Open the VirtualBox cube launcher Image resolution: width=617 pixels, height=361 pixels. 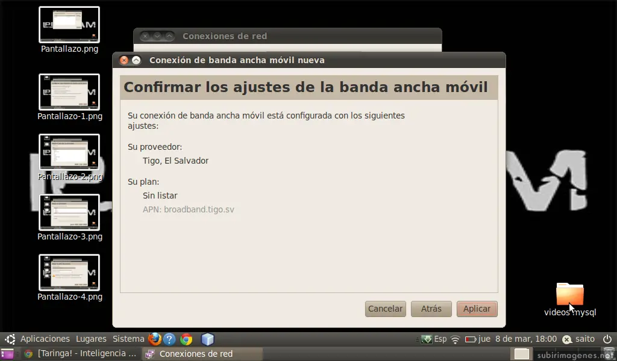(x=207, y=339)
